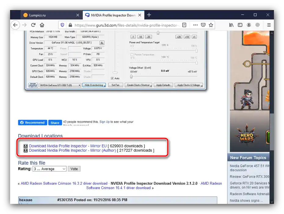The height and width of the screenshot is (214, 284).
Task: Open page actions three-dot menu
Action: click(195, 25)
